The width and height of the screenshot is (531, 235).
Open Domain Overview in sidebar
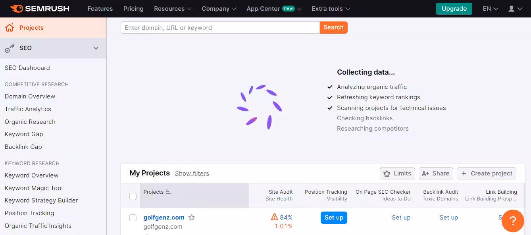tap(30, 96)
